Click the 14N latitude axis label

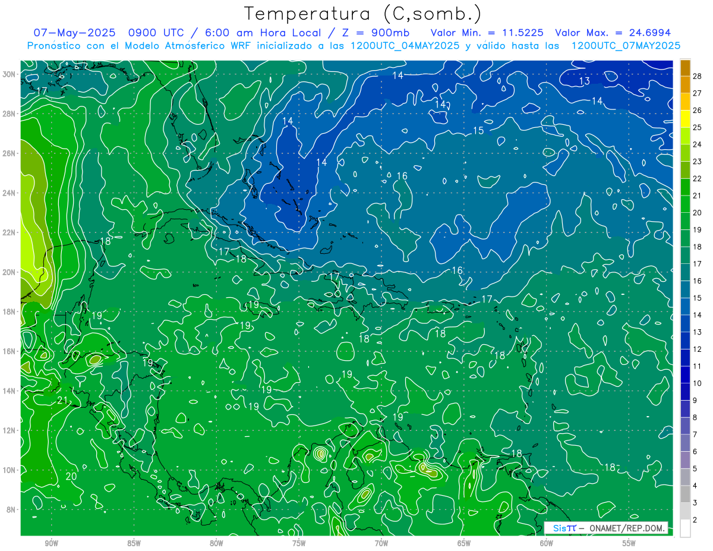click(x=10, y=391)
